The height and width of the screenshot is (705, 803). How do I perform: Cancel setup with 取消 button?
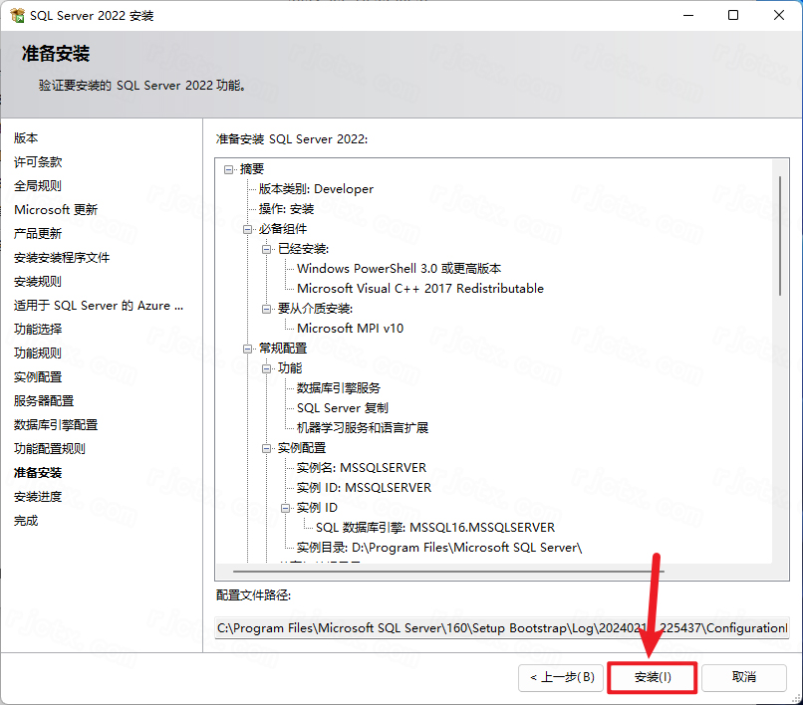[x=743, y=677]
